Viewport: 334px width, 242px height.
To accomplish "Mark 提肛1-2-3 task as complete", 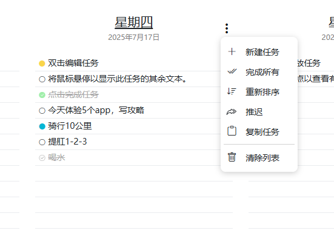I will (x=42, y=142).
